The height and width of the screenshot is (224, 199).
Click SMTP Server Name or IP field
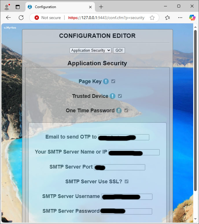click(x=134, y=152)
